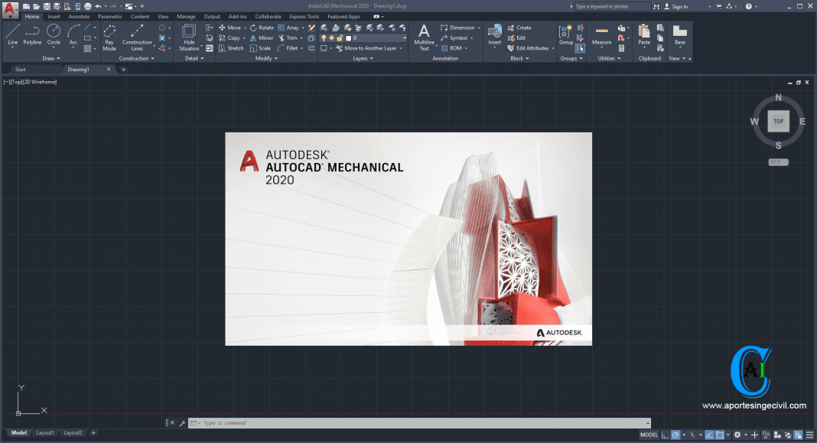Click the Open folder icon
Image resolution: width=817 pixels, height=443 pixels.
pyautogui.click(x=37, y=6)
